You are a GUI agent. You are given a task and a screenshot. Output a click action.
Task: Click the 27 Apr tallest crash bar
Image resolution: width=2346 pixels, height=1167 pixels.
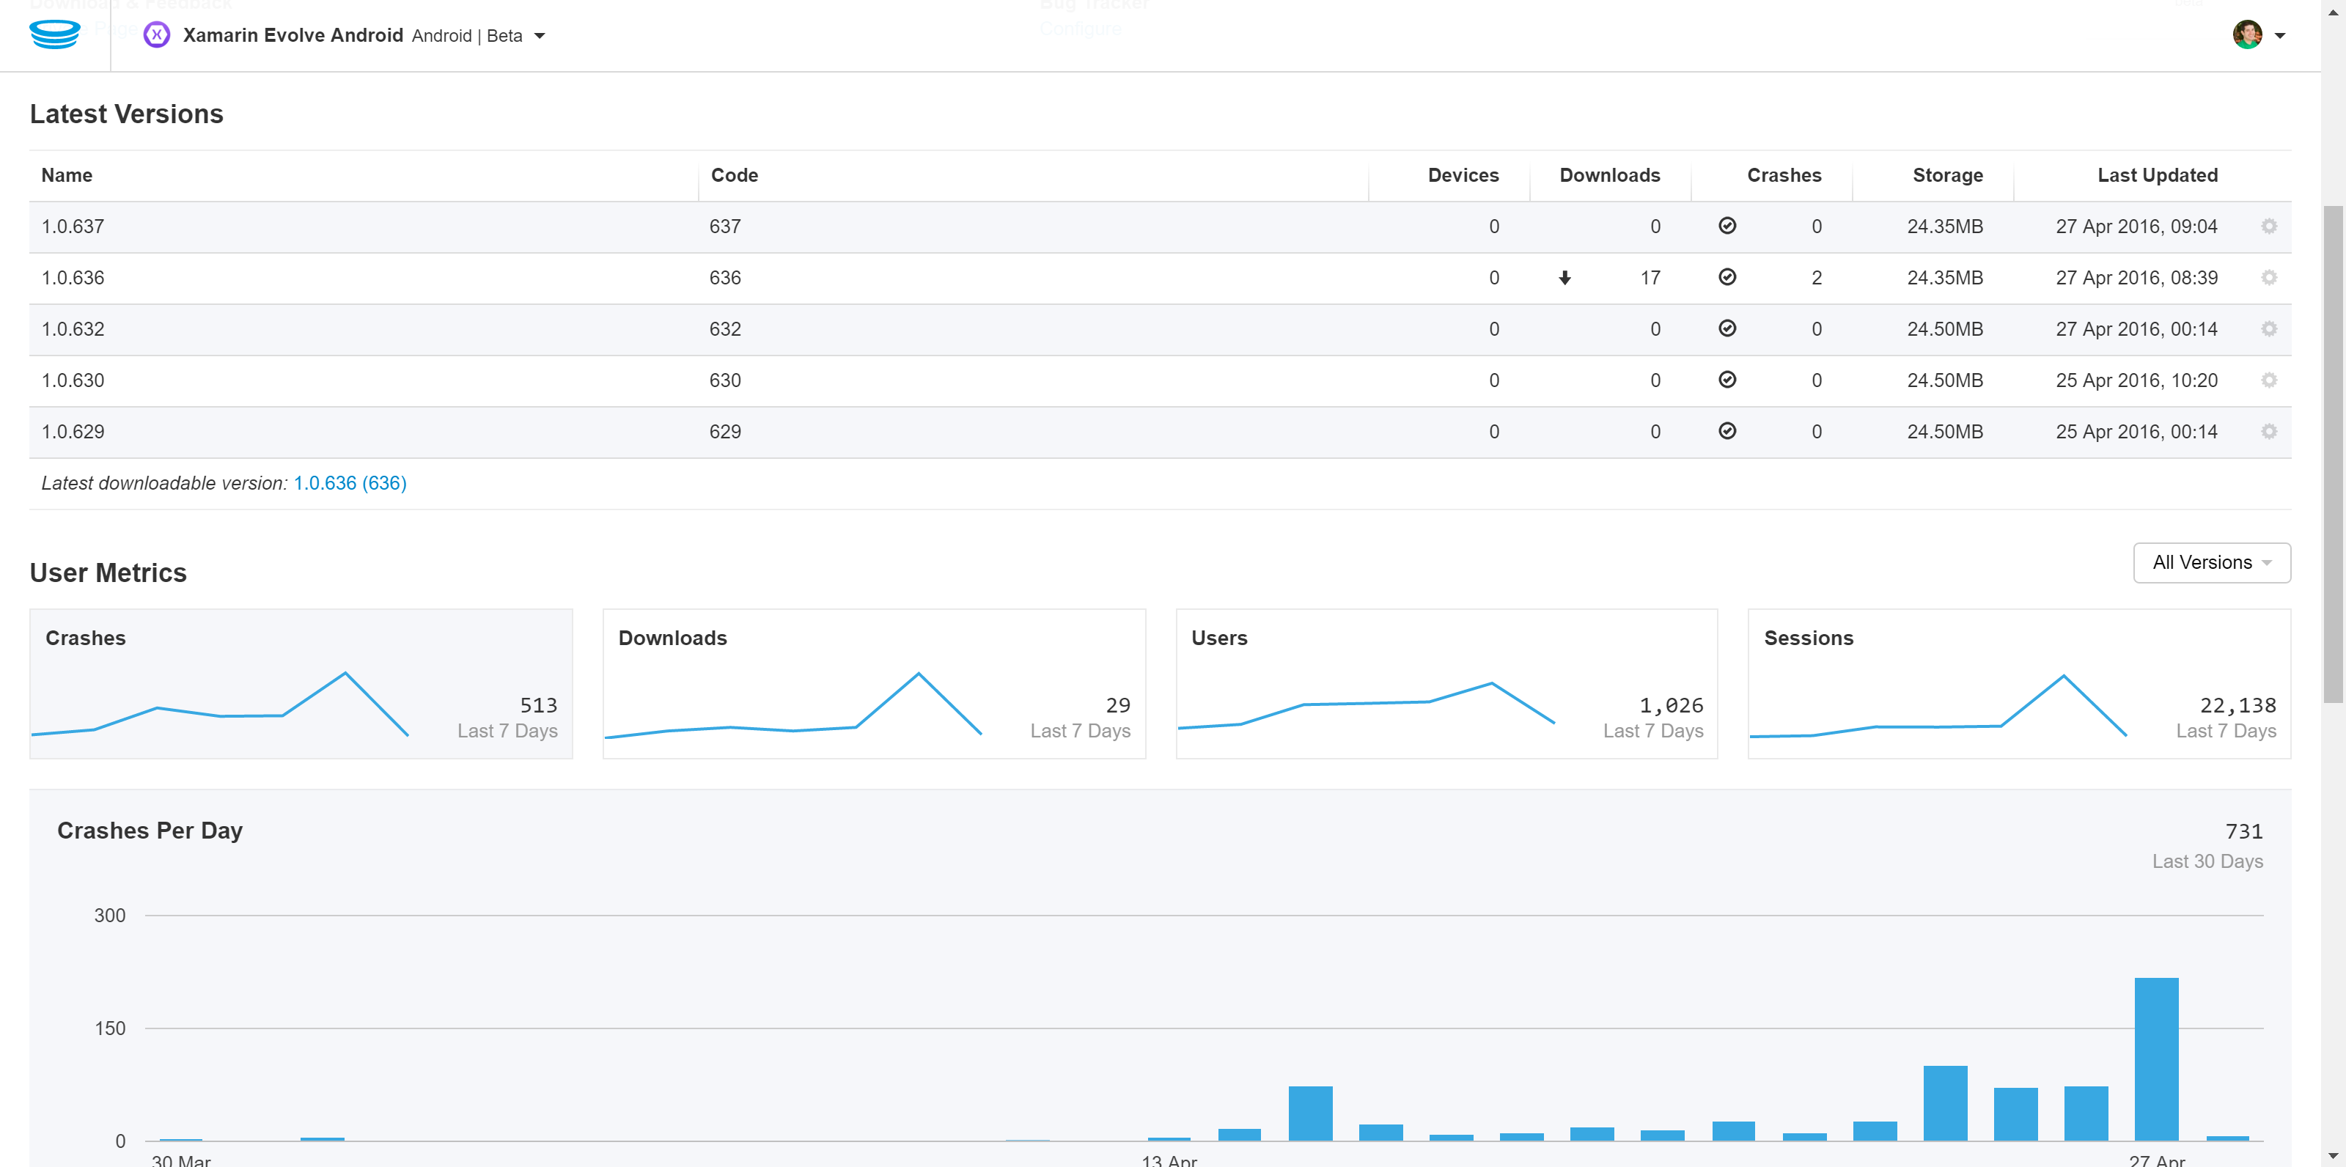tap(2155, 1059)
